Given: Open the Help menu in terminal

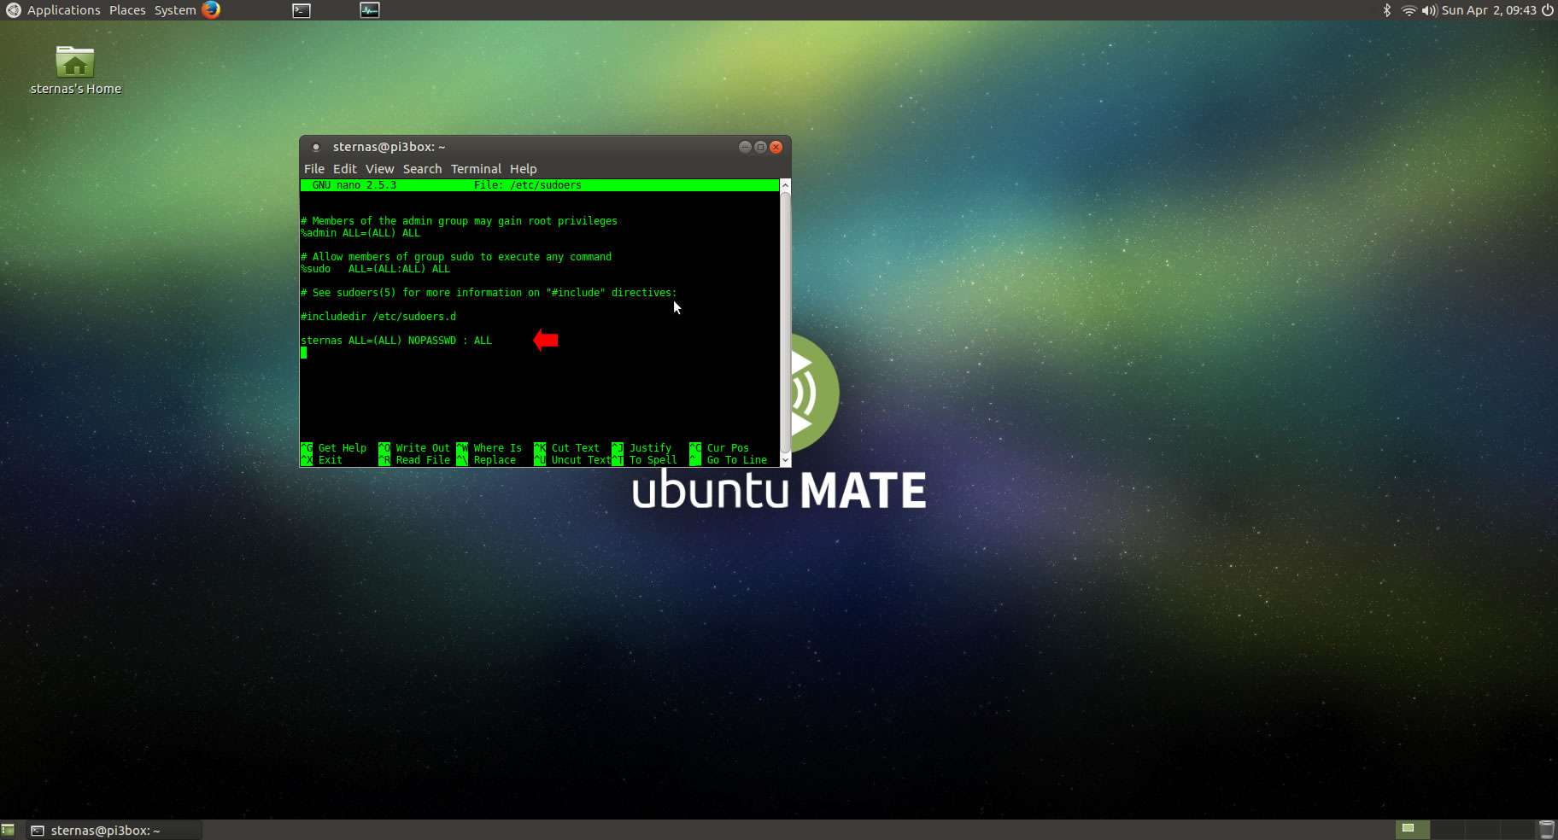Looking at the screenshot, I should 524,169.
